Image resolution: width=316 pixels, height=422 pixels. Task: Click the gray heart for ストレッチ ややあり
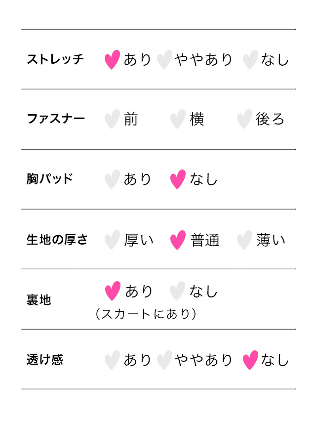click(x=164, y=60)
